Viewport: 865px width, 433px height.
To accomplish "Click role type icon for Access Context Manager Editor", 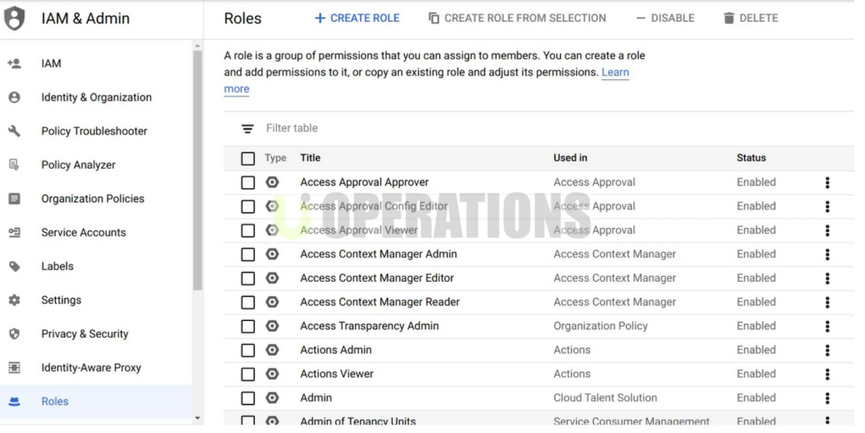I will click(272, 279).
